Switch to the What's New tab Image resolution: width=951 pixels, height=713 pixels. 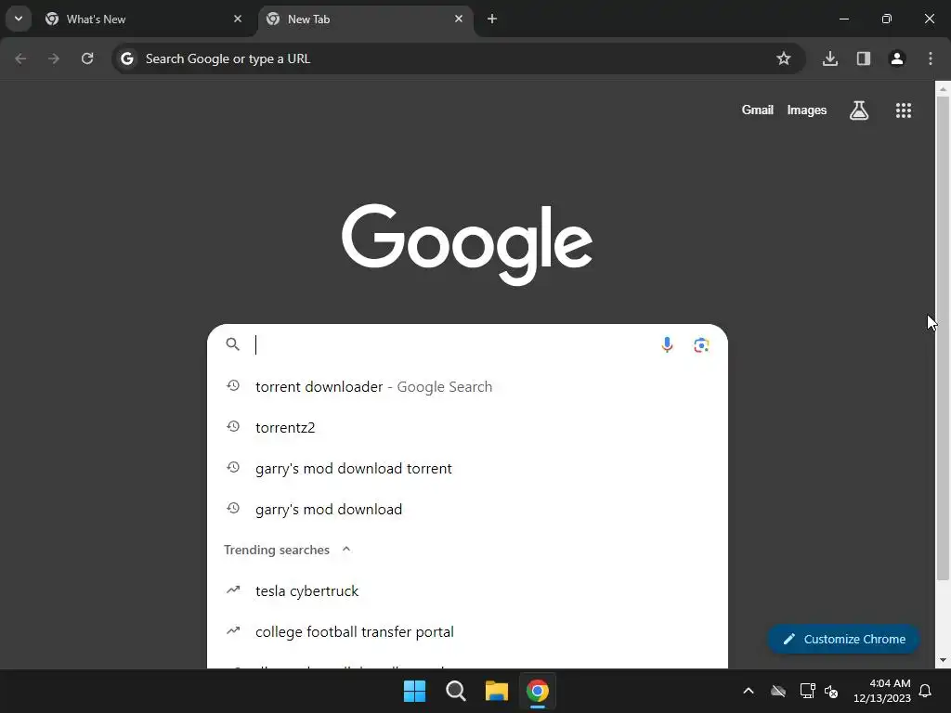tap(144, 19)
